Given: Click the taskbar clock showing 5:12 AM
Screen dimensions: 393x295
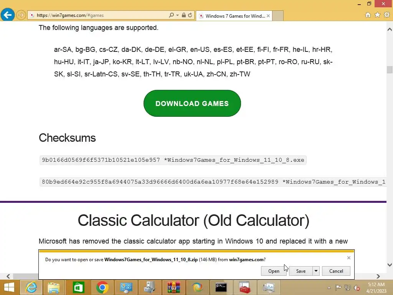Looking at the screenshot, I should point(376,288).
